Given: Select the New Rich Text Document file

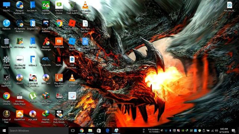Looking at the screenshot, I should pyautogui.click(x=85, y=26).
